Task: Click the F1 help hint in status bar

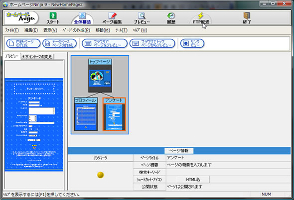Action: (x=41, y=195)
